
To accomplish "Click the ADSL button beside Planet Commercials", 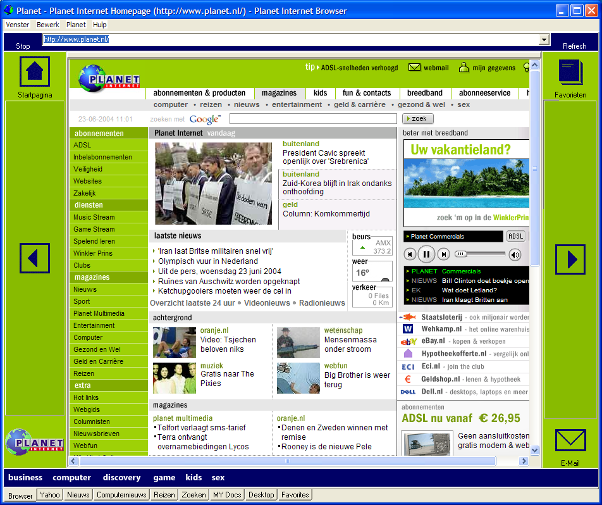I will click(515, 236).
